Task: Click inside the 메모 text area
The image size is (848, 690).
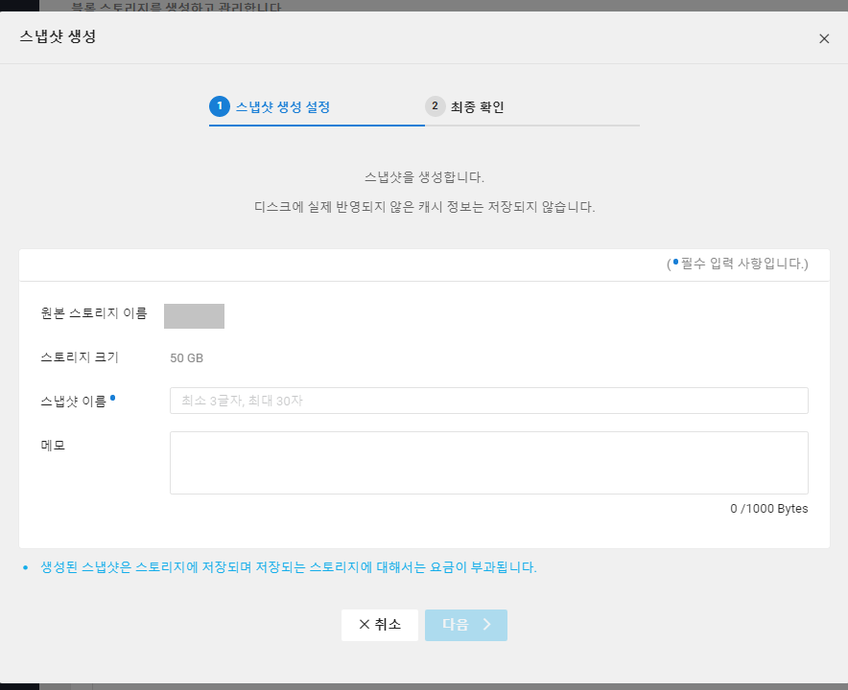Action: point(489,463)
